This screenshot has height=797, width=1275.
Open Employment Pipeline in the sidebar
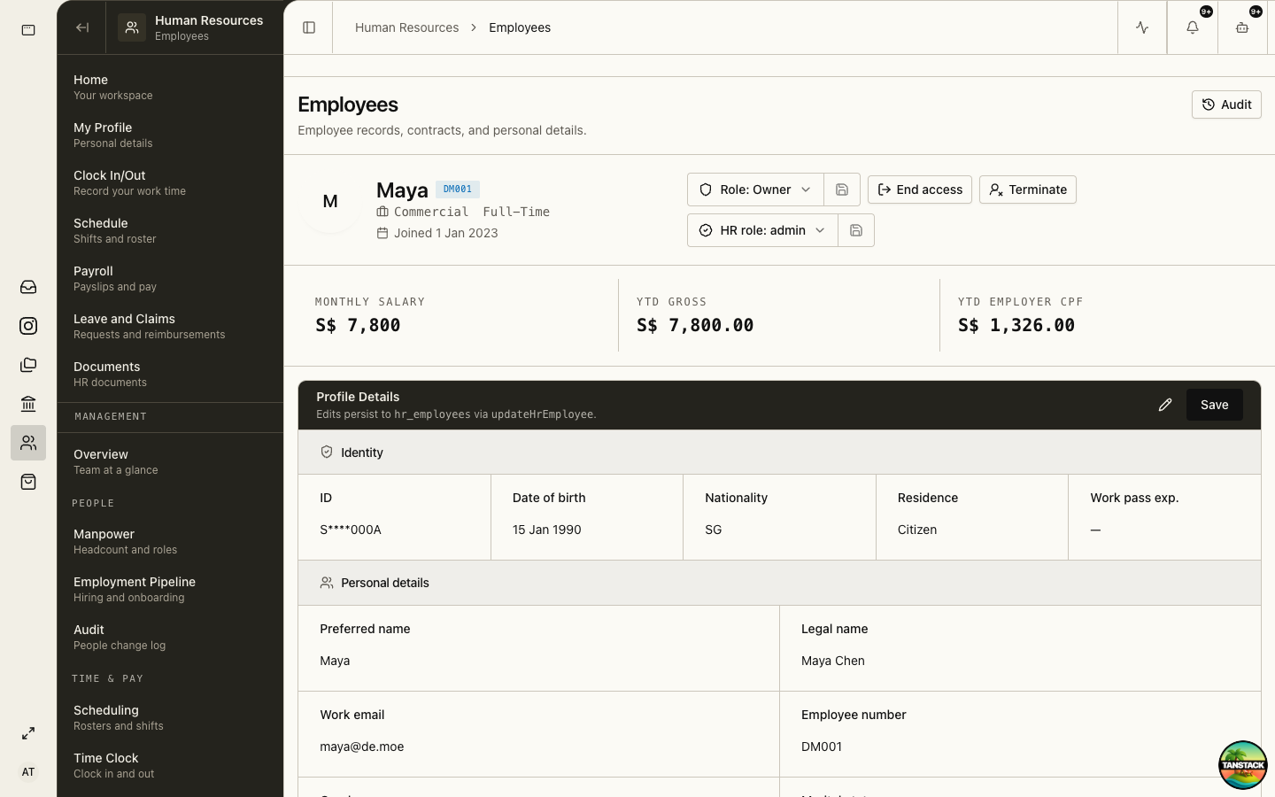pos(170,589)
